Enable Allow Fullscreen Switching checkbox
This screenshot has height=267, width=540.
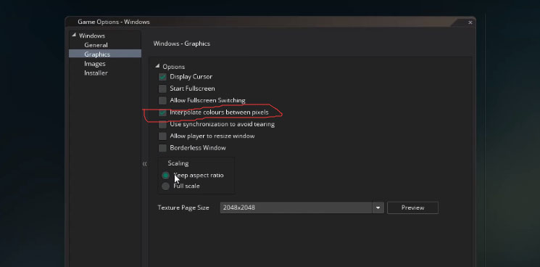click(162, 101)
